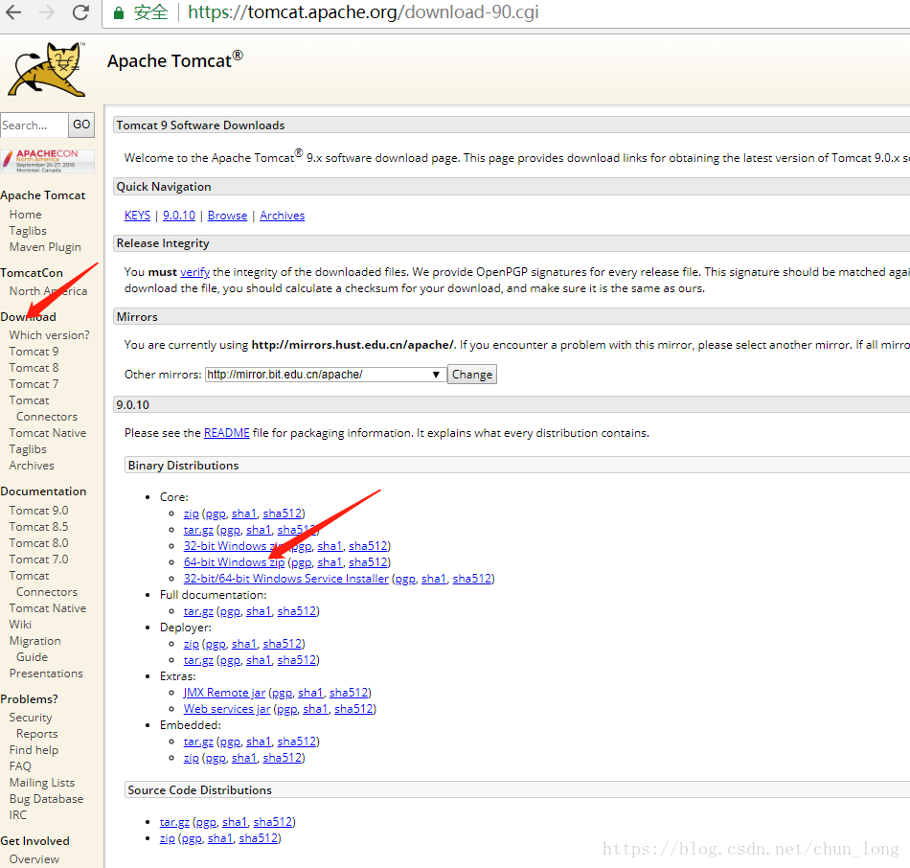
Task: Open Maven Plugin sidebar item
Action: [x=45, y=247]
